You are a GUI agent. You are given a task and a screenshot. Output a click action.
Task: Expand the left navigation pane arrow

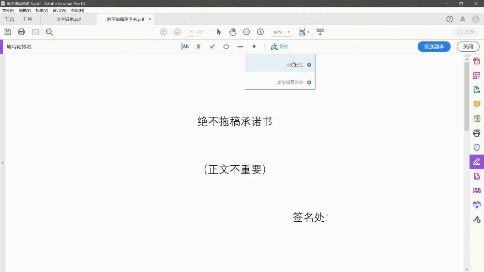(x=2, y=163)
